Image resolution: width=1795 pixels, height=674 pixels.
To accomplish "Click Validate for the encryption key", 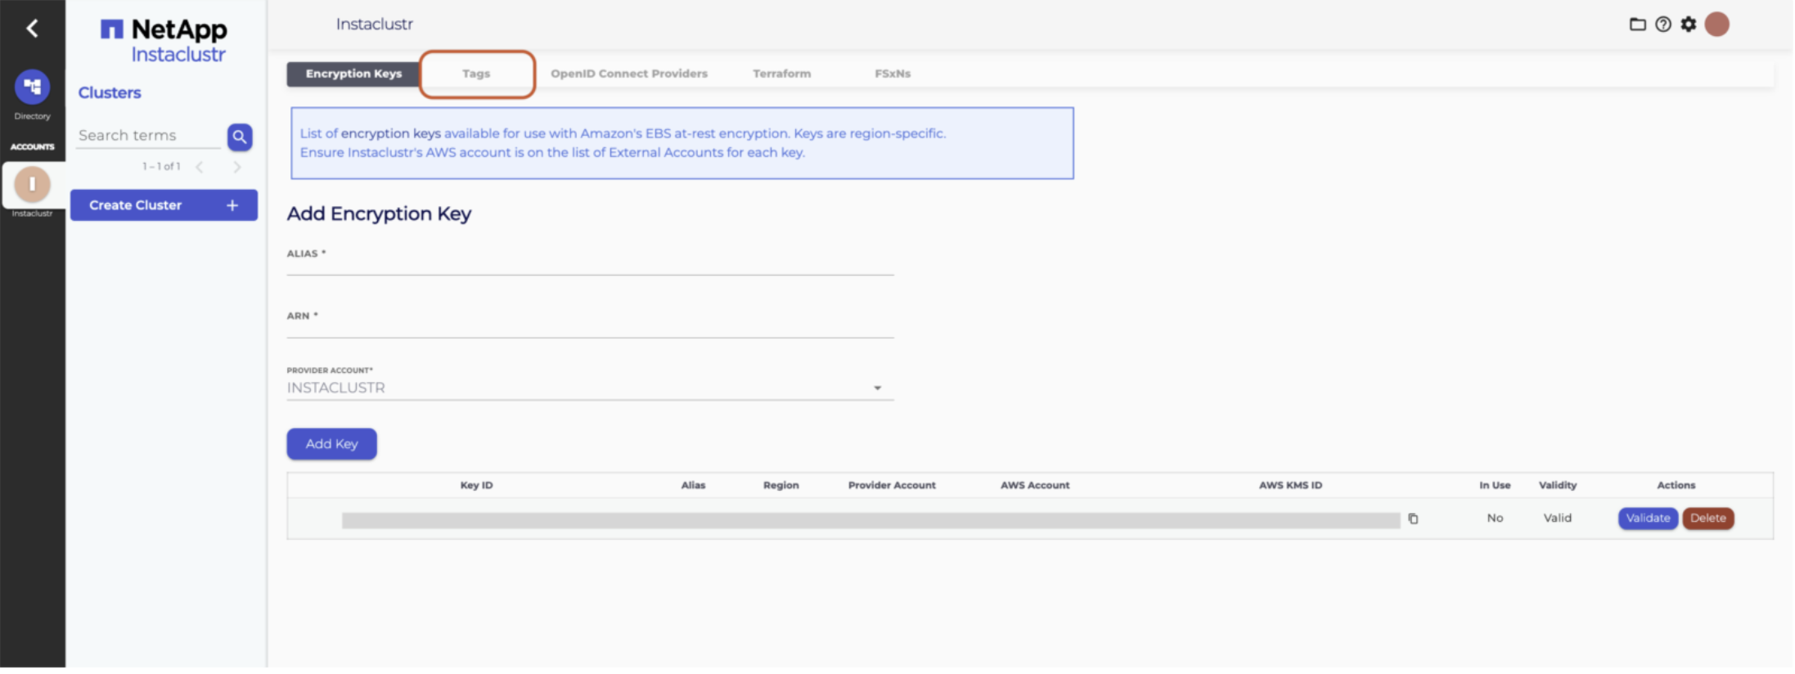I will [1647, 519].
